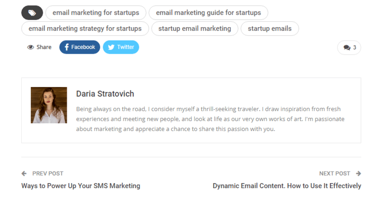Click the dark tags icon
The height and width of the screenshot is (204, 387).
(x=32, y=13)
